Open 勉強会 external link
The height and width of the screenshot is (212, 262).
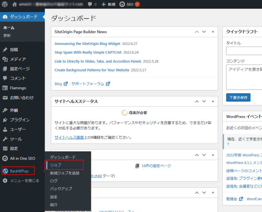click(234, 199)
